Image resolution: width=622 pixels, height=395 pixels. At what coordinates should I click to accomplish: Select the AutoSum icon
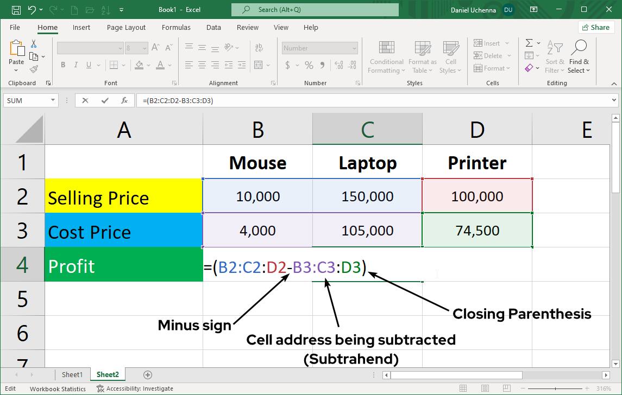[530, 43]
